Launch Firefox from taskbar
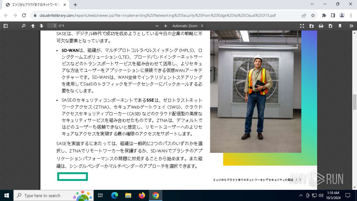Screen dimensions: 357x201 pos(142,195)
